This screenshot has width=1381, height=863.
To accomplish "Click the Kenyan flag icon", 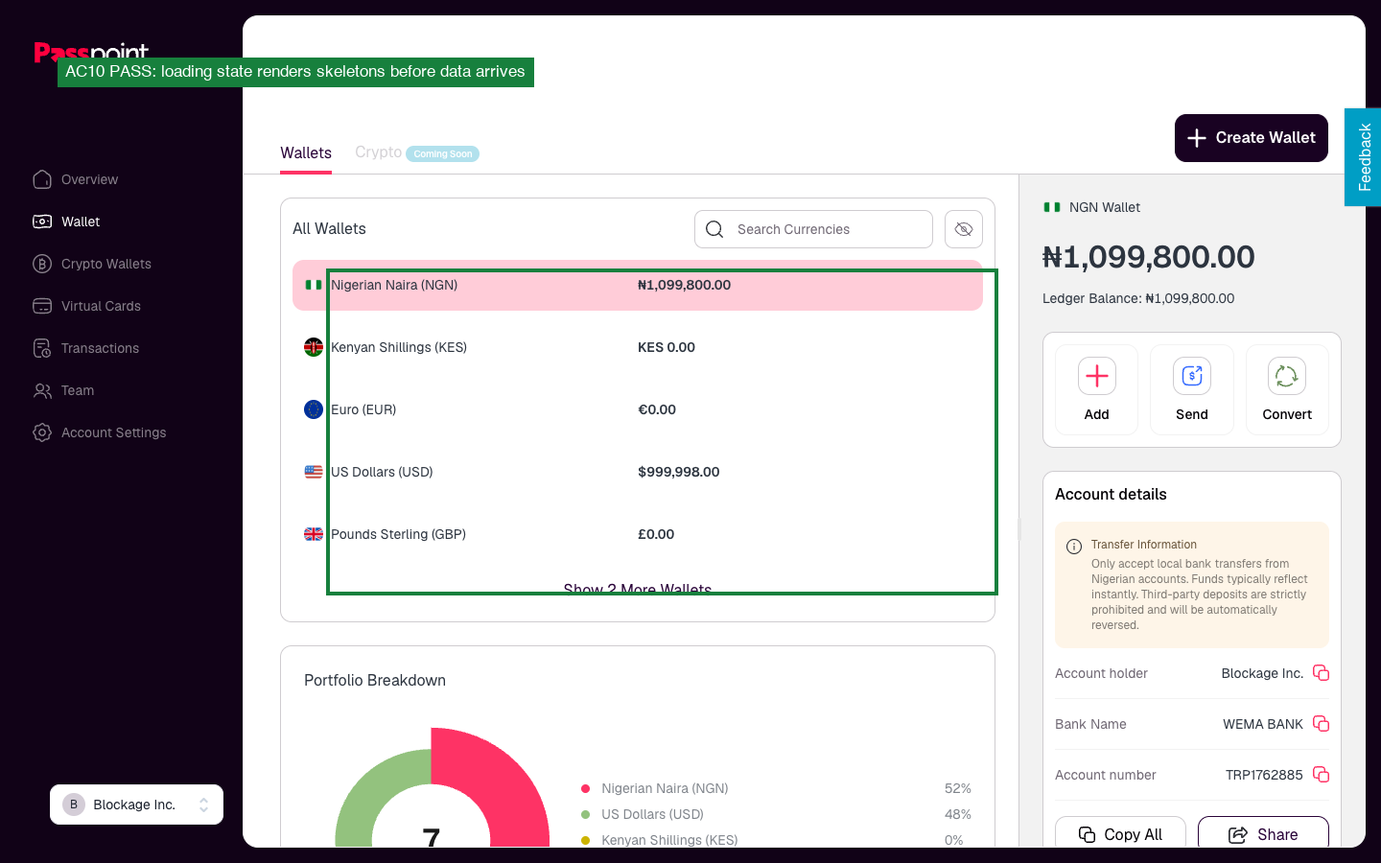I will 314,347.
